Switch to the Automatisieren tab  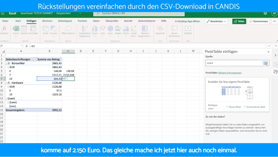pyautogui.click(x=147, y=21)
